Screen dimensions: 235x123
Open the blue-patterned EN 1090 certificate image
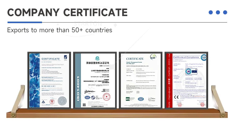point(49,80)
